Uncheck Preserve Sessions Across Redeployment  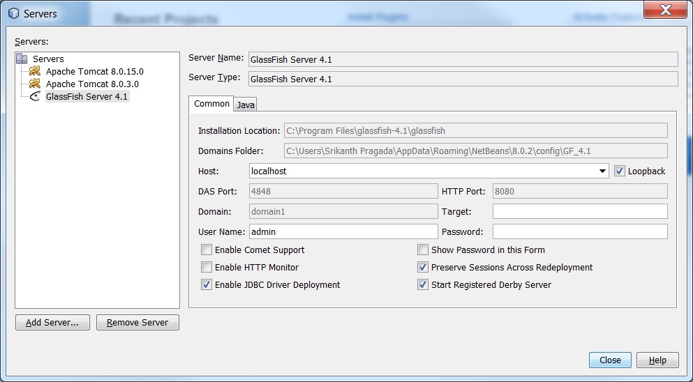point(423,267)
